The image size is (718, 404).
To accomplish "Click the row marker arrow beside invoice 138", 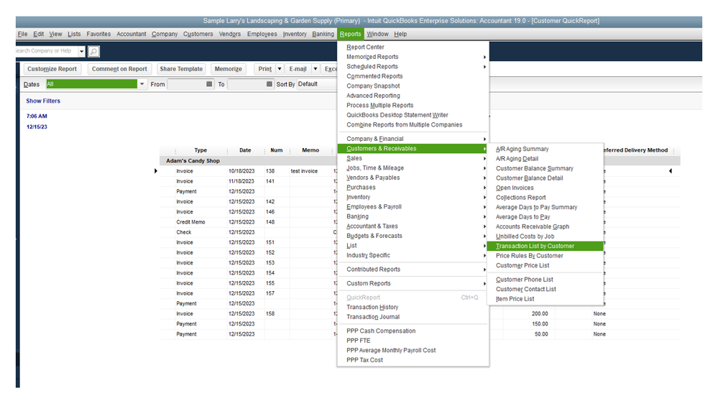I will pyautogui.click(x=156, y=171).
